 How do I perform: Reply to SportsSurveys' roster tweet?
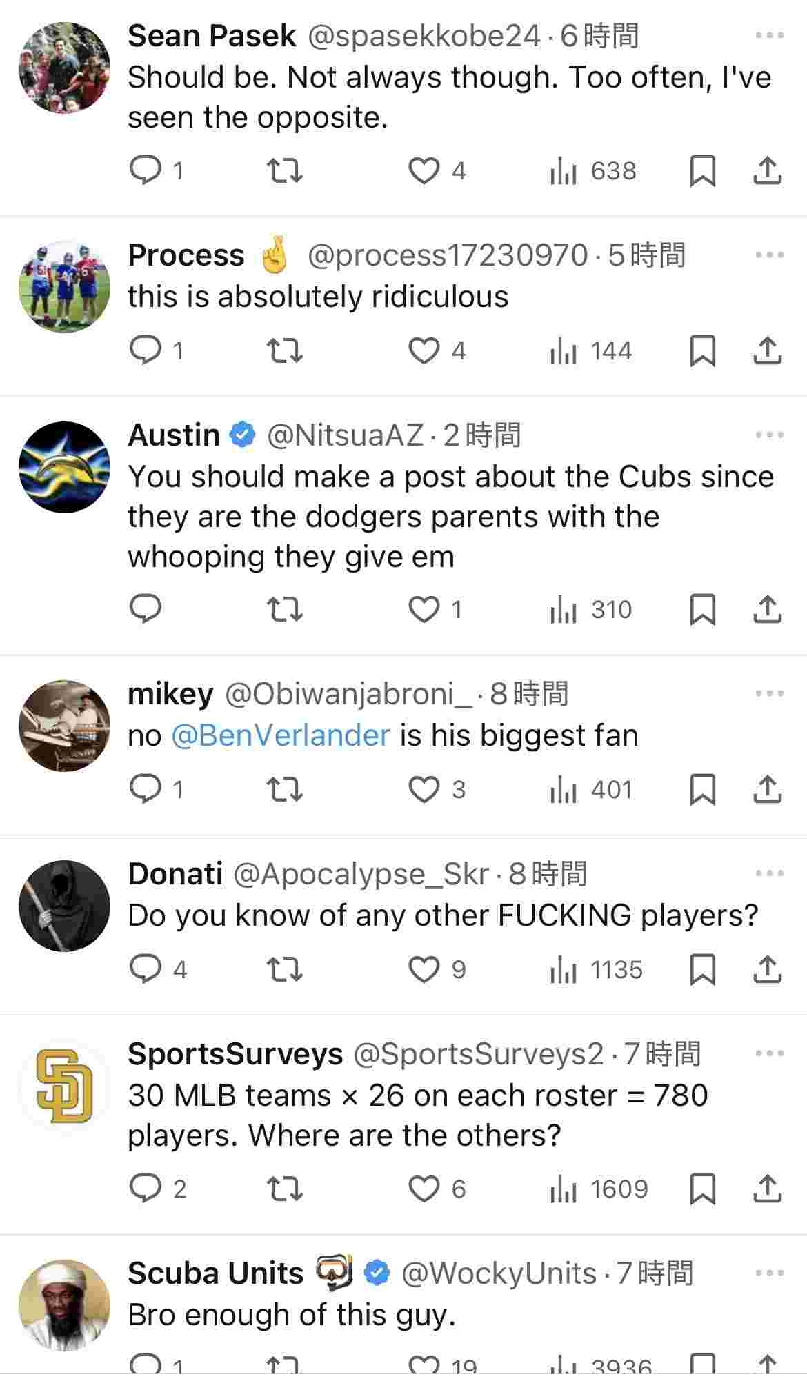pyautogui.click(x=146, y=1189)
